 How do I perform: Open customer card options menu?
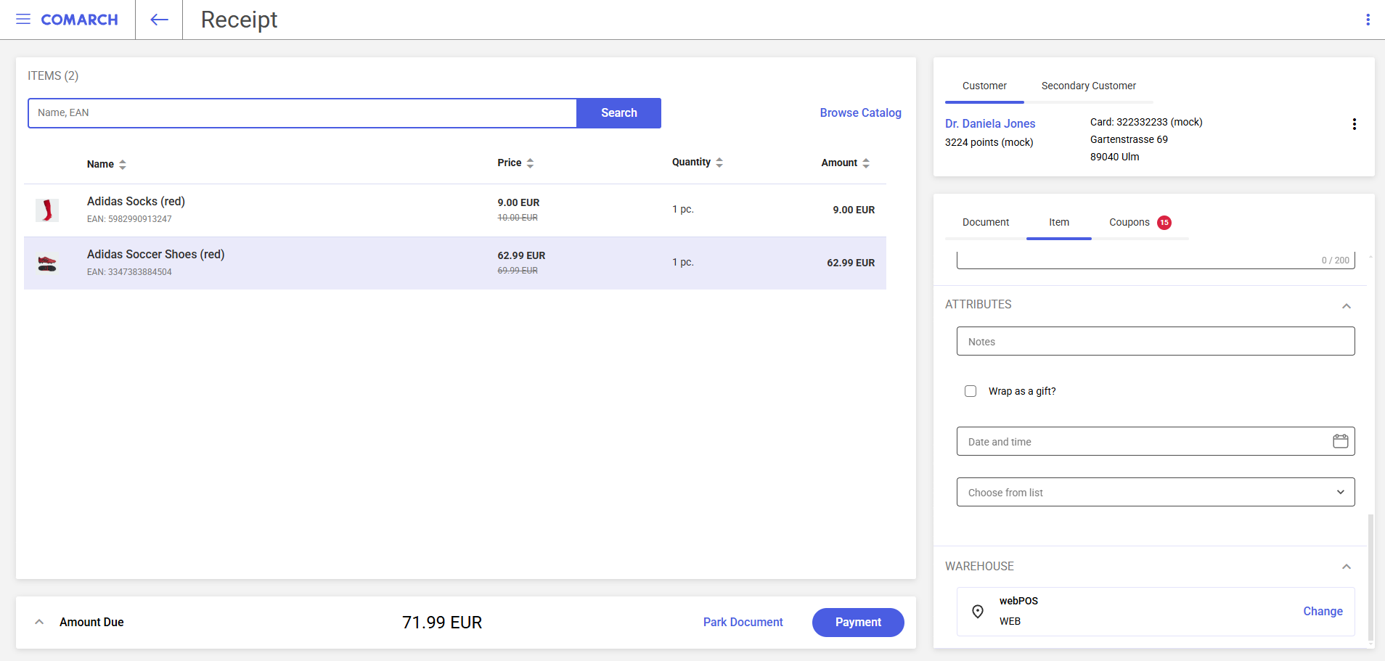point(1354,124)
